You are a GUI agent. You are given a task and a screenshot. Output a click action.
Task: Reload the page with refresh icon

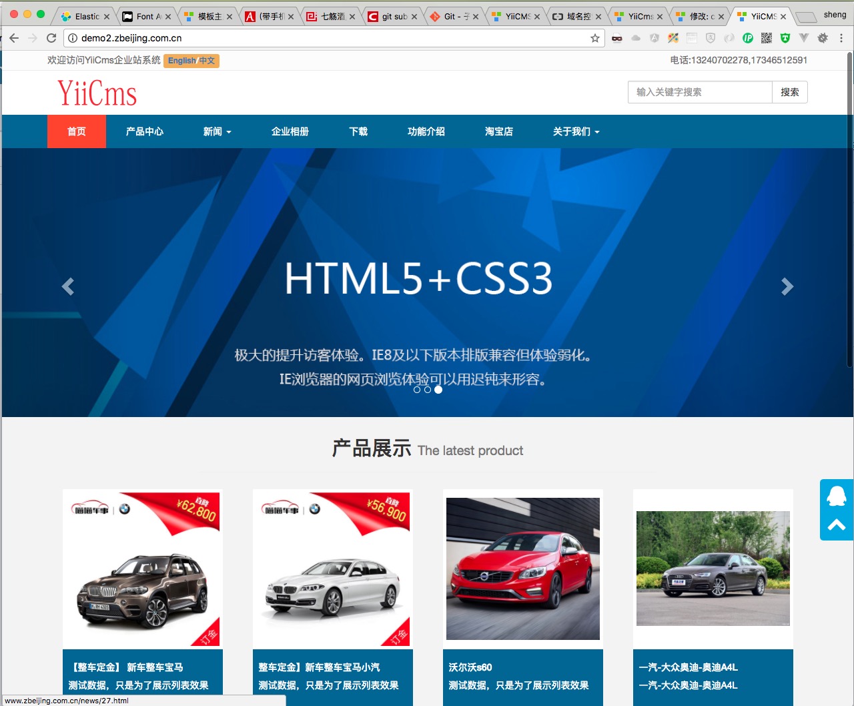click(x=51, y=38)
